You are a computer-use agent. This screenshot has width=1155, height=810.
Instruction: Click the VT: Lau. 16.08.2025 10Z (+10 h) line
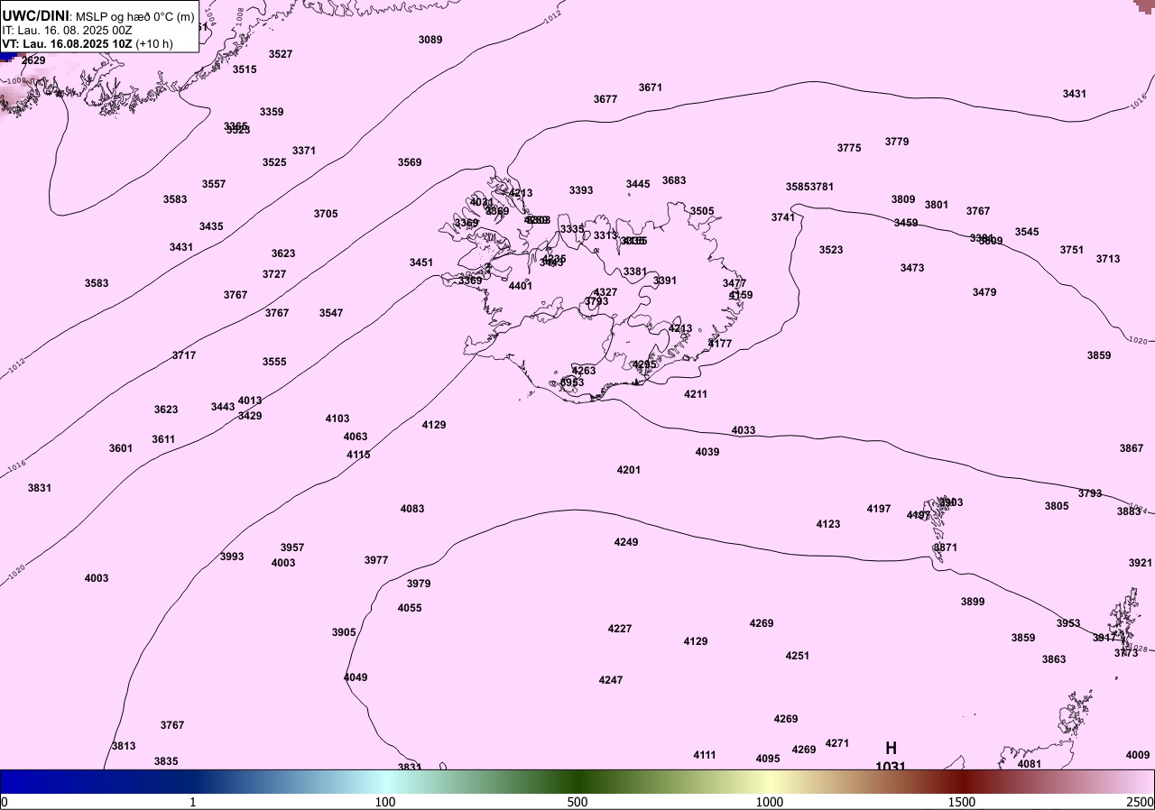pos(88,43)
